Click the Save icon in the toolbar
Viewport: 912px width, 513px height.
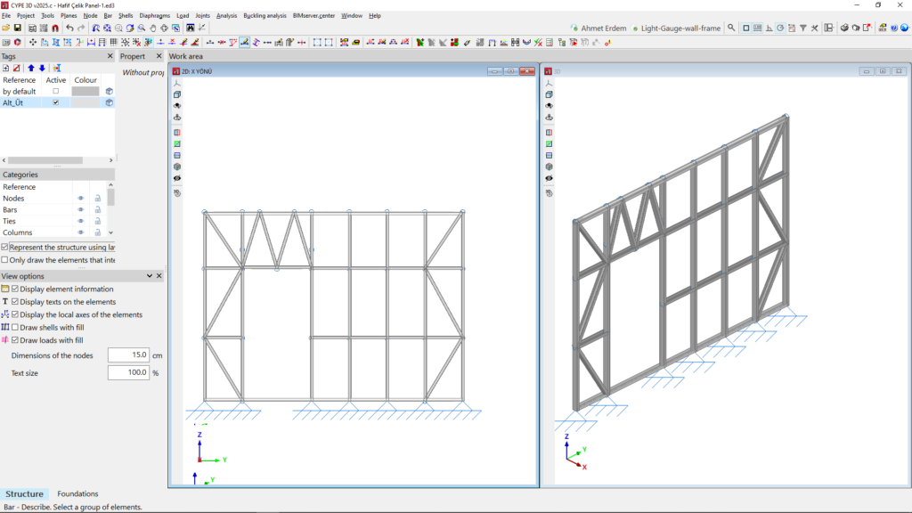[x=18, y=28]
